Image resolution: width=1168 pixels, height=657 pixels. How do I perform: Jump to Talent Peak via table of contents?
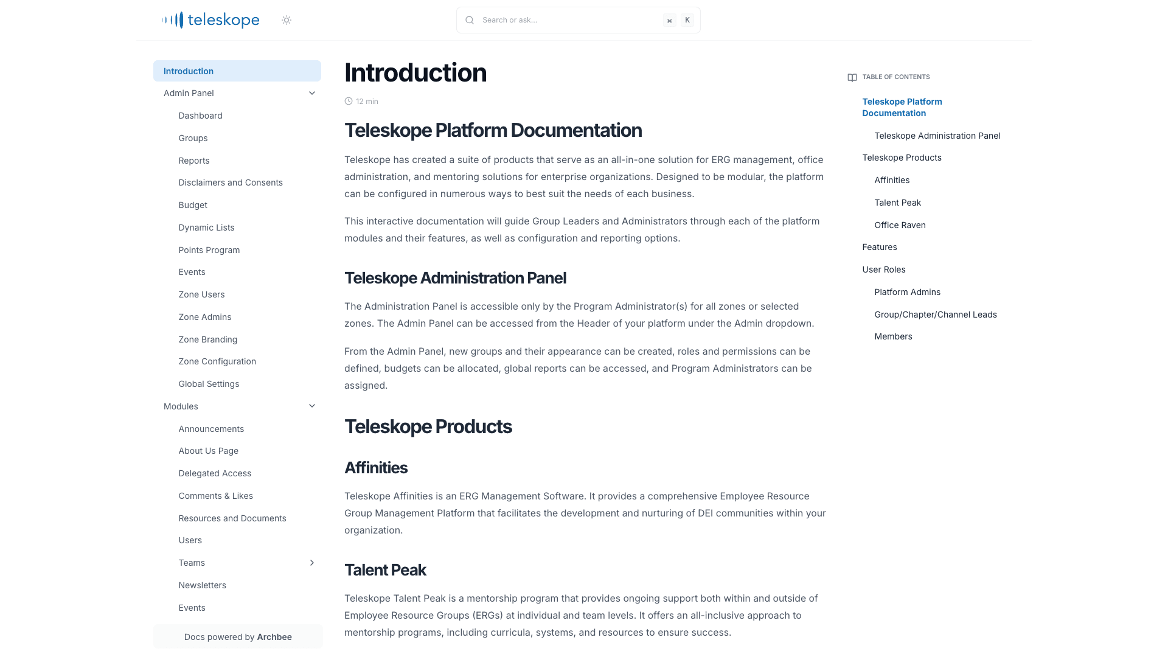point(897,203)
